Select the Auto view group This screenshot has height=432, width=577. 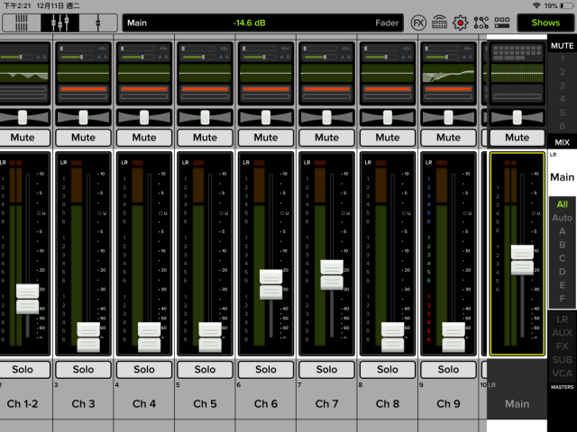(x=562, y=218)
